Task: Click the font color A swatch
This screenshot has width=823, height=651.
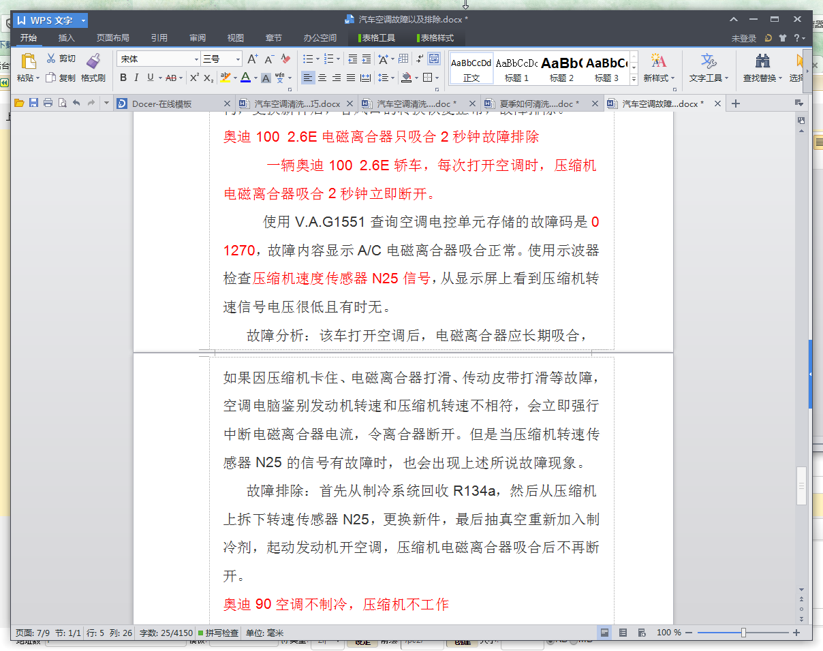Action: tap(245, 78)
